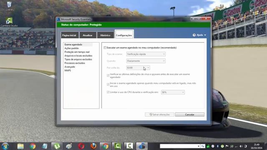Image resolution: width=267 pixels, height=150 pixels.
Task: Click the Bluetooth tray icon
Action: (x=218, y=146)
